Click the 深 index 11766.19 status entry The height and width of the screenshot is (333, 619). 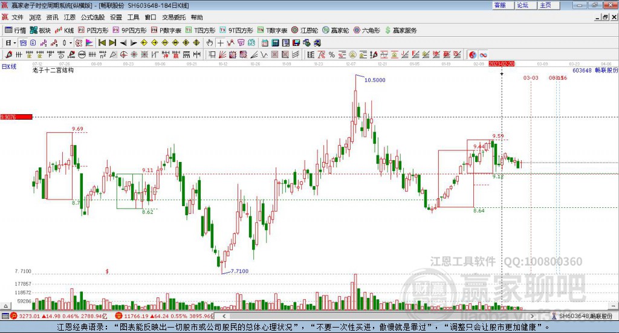tap(164, 316)
